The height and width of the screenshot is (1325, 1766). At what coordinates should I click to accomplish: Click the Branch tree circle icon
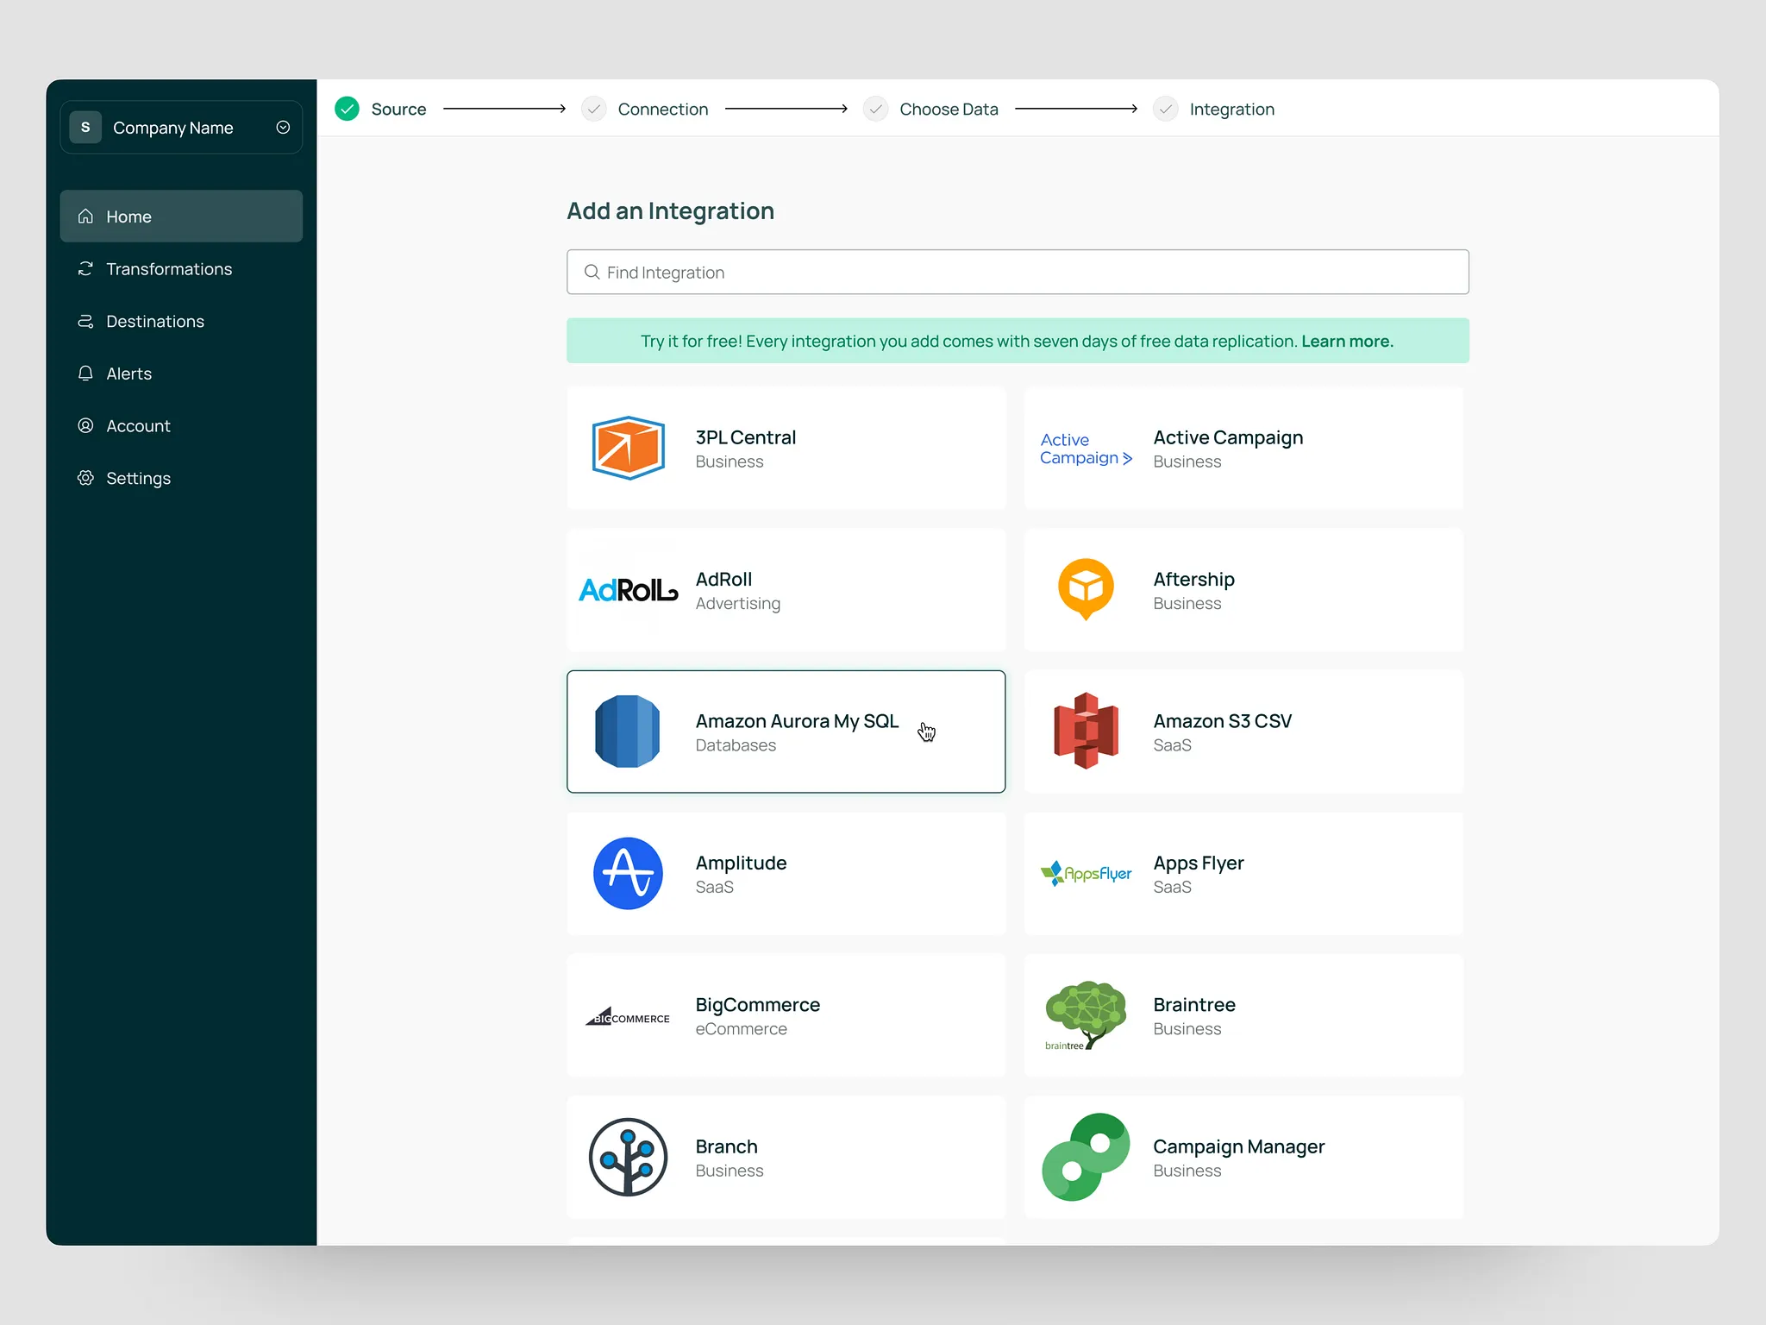pyautogui.click(x=628, y=1157)
